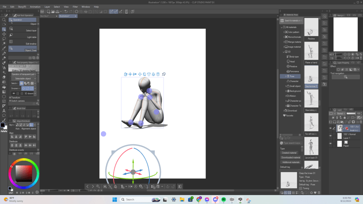The width and height of the screenshot is (363, 204).
Task: Open the Animation menu
Action: [x=35, y=7]
